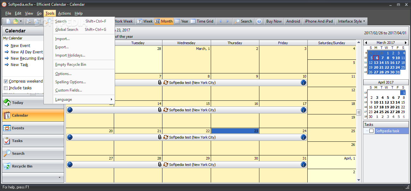
Task: Click the Search toolbar button with magnifier
Action: pyautogui.click(x=243, y=21)
